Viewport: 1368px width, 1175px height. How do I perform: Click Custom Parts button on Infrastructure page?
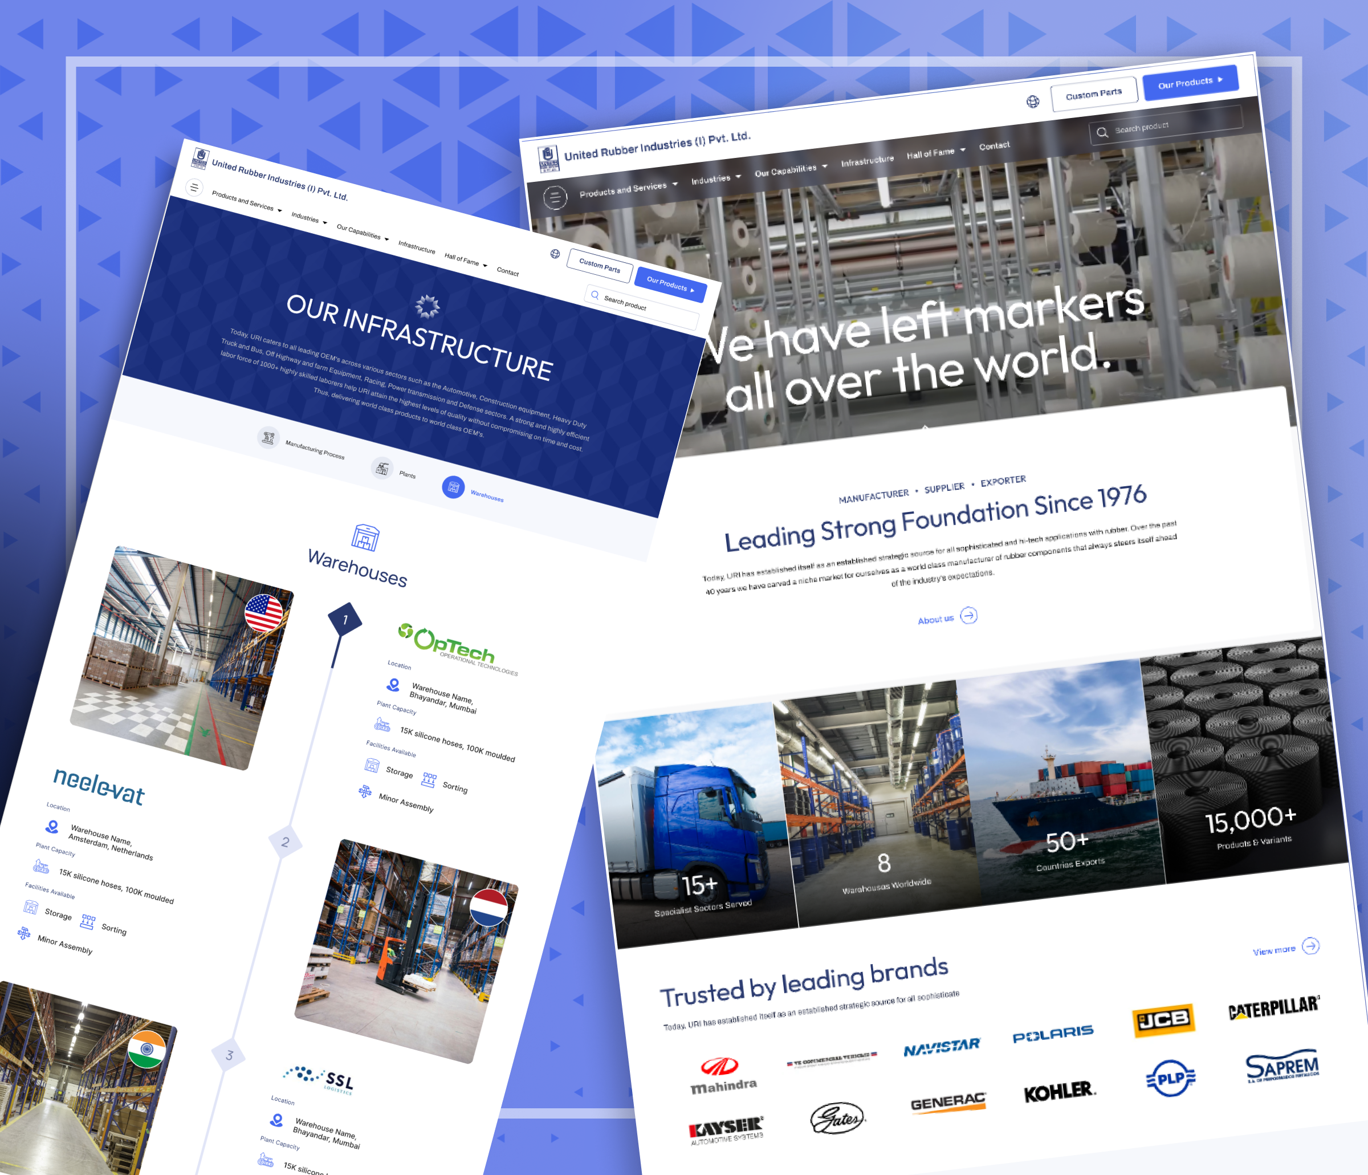point(600,266)
